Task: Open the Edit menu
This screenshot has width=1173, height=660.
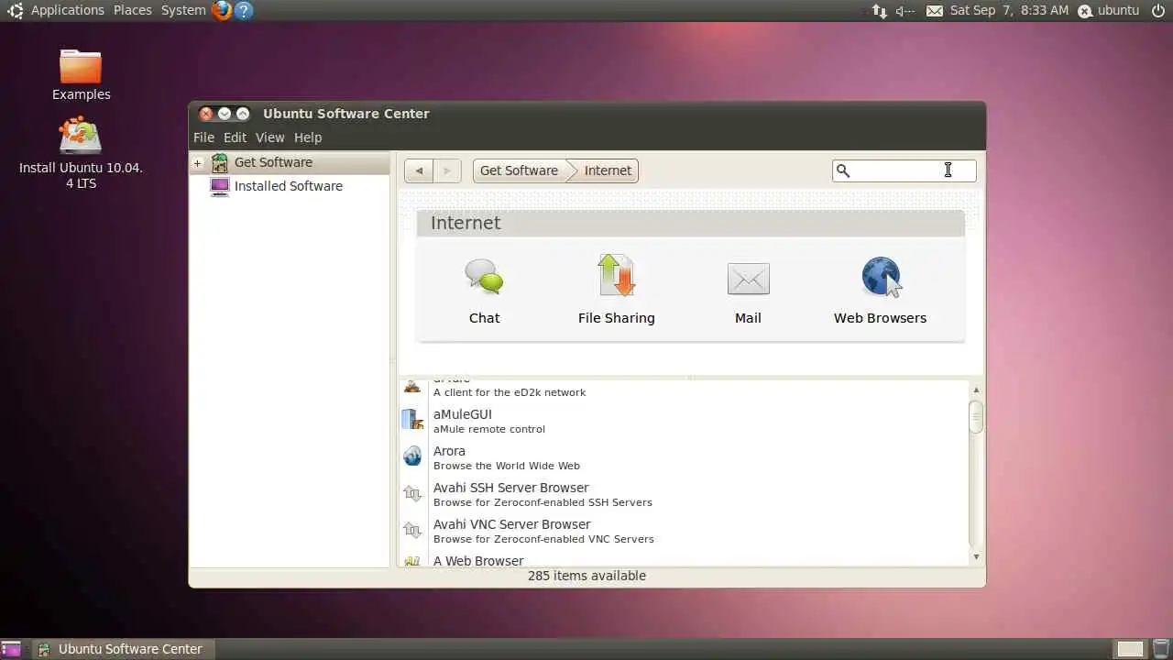Action: pyautogui.click(x=236, y=137)
